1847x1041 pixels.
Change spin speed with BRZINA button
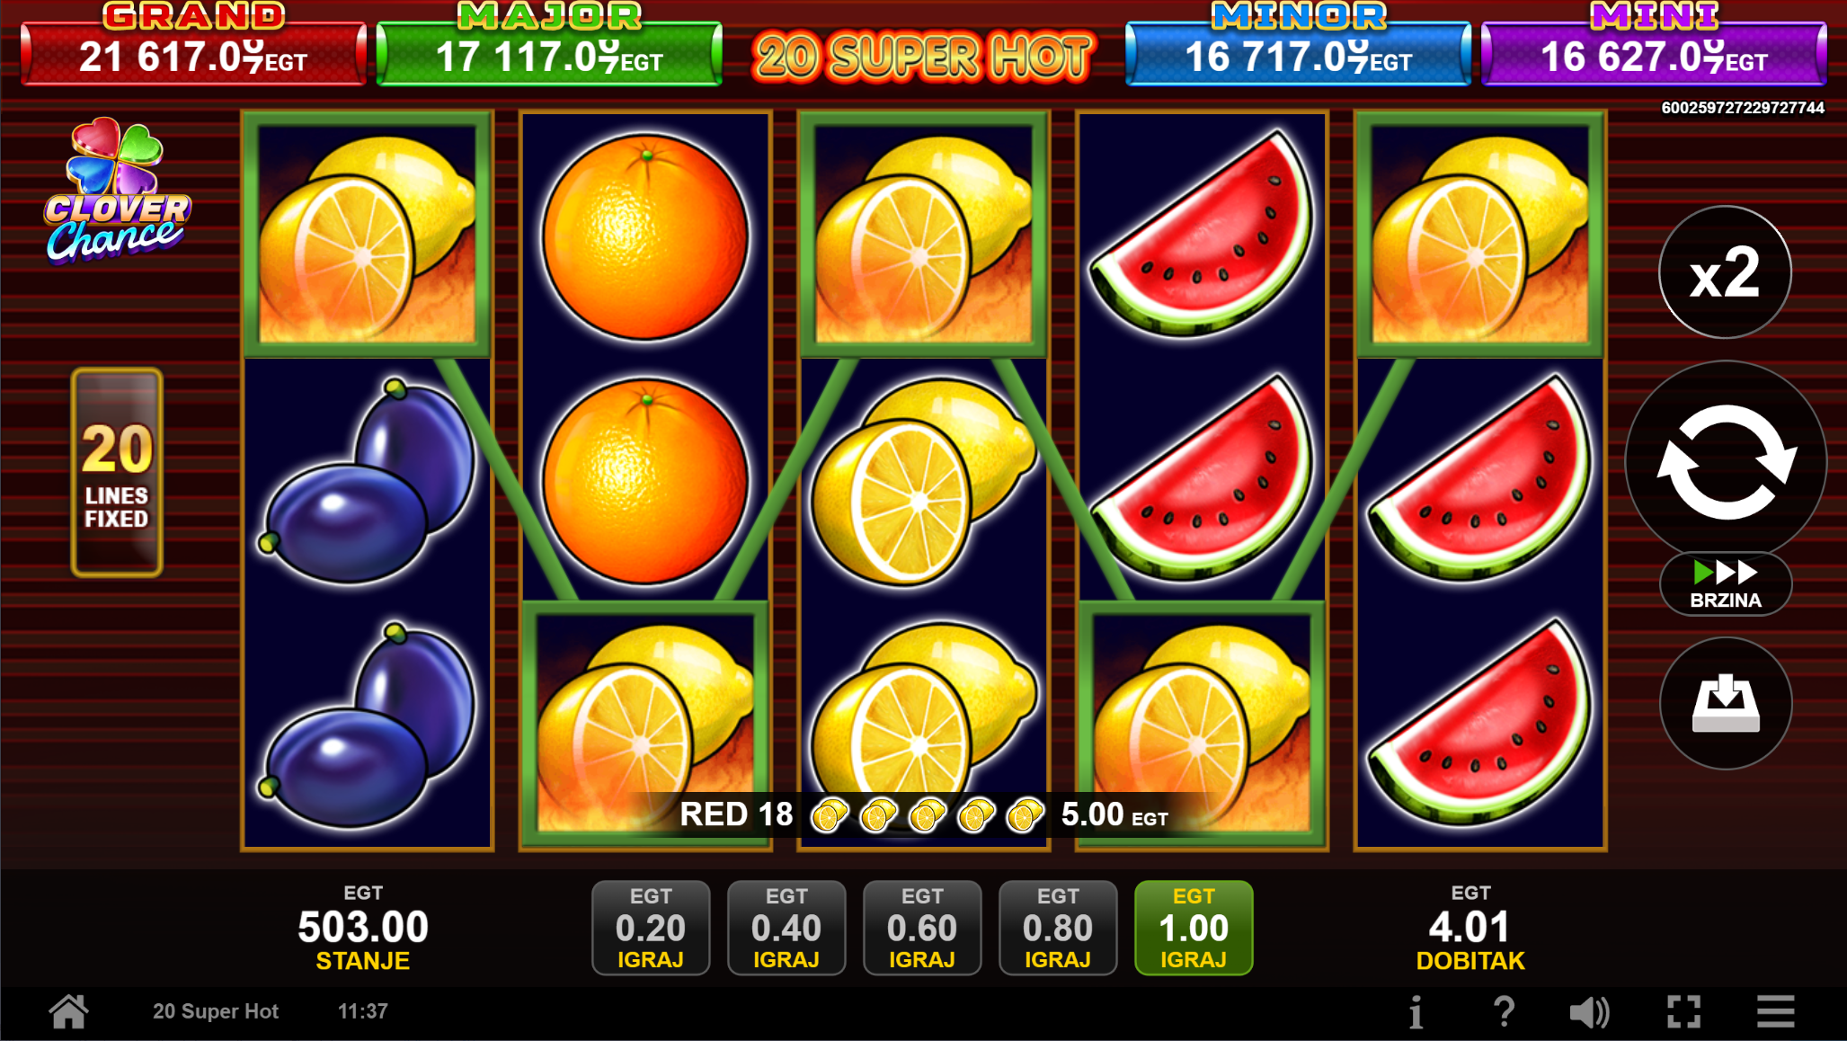1726,584
